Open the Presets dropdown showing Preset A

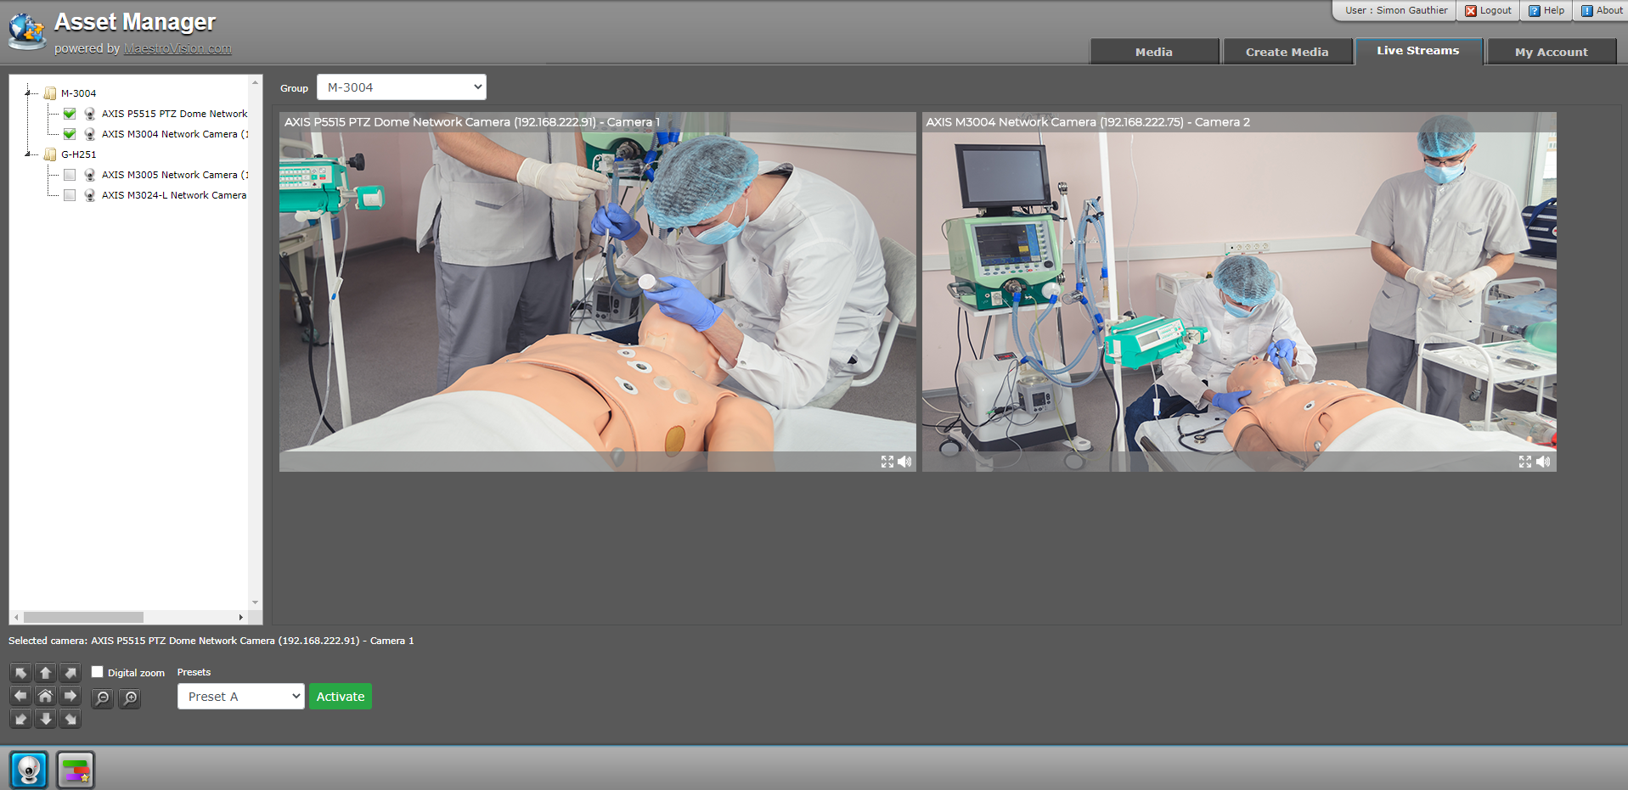click(240, 696)
